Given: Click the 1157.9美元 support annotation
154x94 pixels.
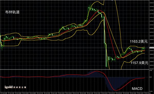Looking at the screenshot, I should click(139, 63).
